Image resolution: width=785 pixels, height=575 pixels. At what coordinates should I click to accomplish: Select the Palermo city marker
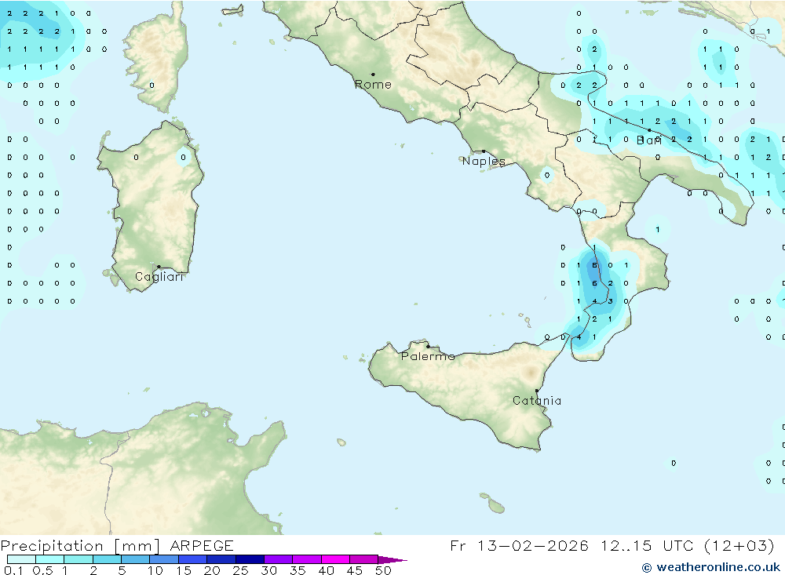[428, 346]
